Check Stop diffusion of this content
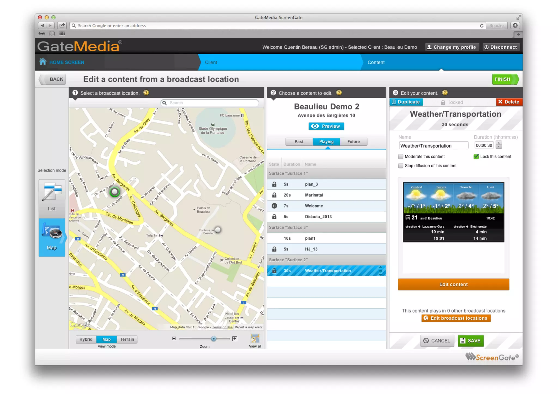Screen dimensions: 558x394 (401, 166)
